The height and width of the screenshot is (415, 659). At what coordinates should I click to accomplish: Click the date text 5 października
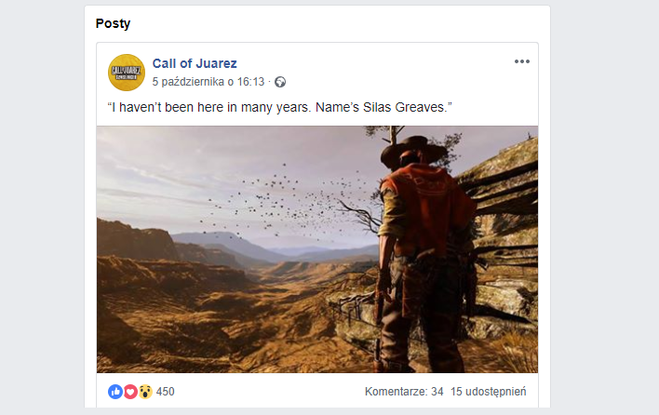coord(187,82)
